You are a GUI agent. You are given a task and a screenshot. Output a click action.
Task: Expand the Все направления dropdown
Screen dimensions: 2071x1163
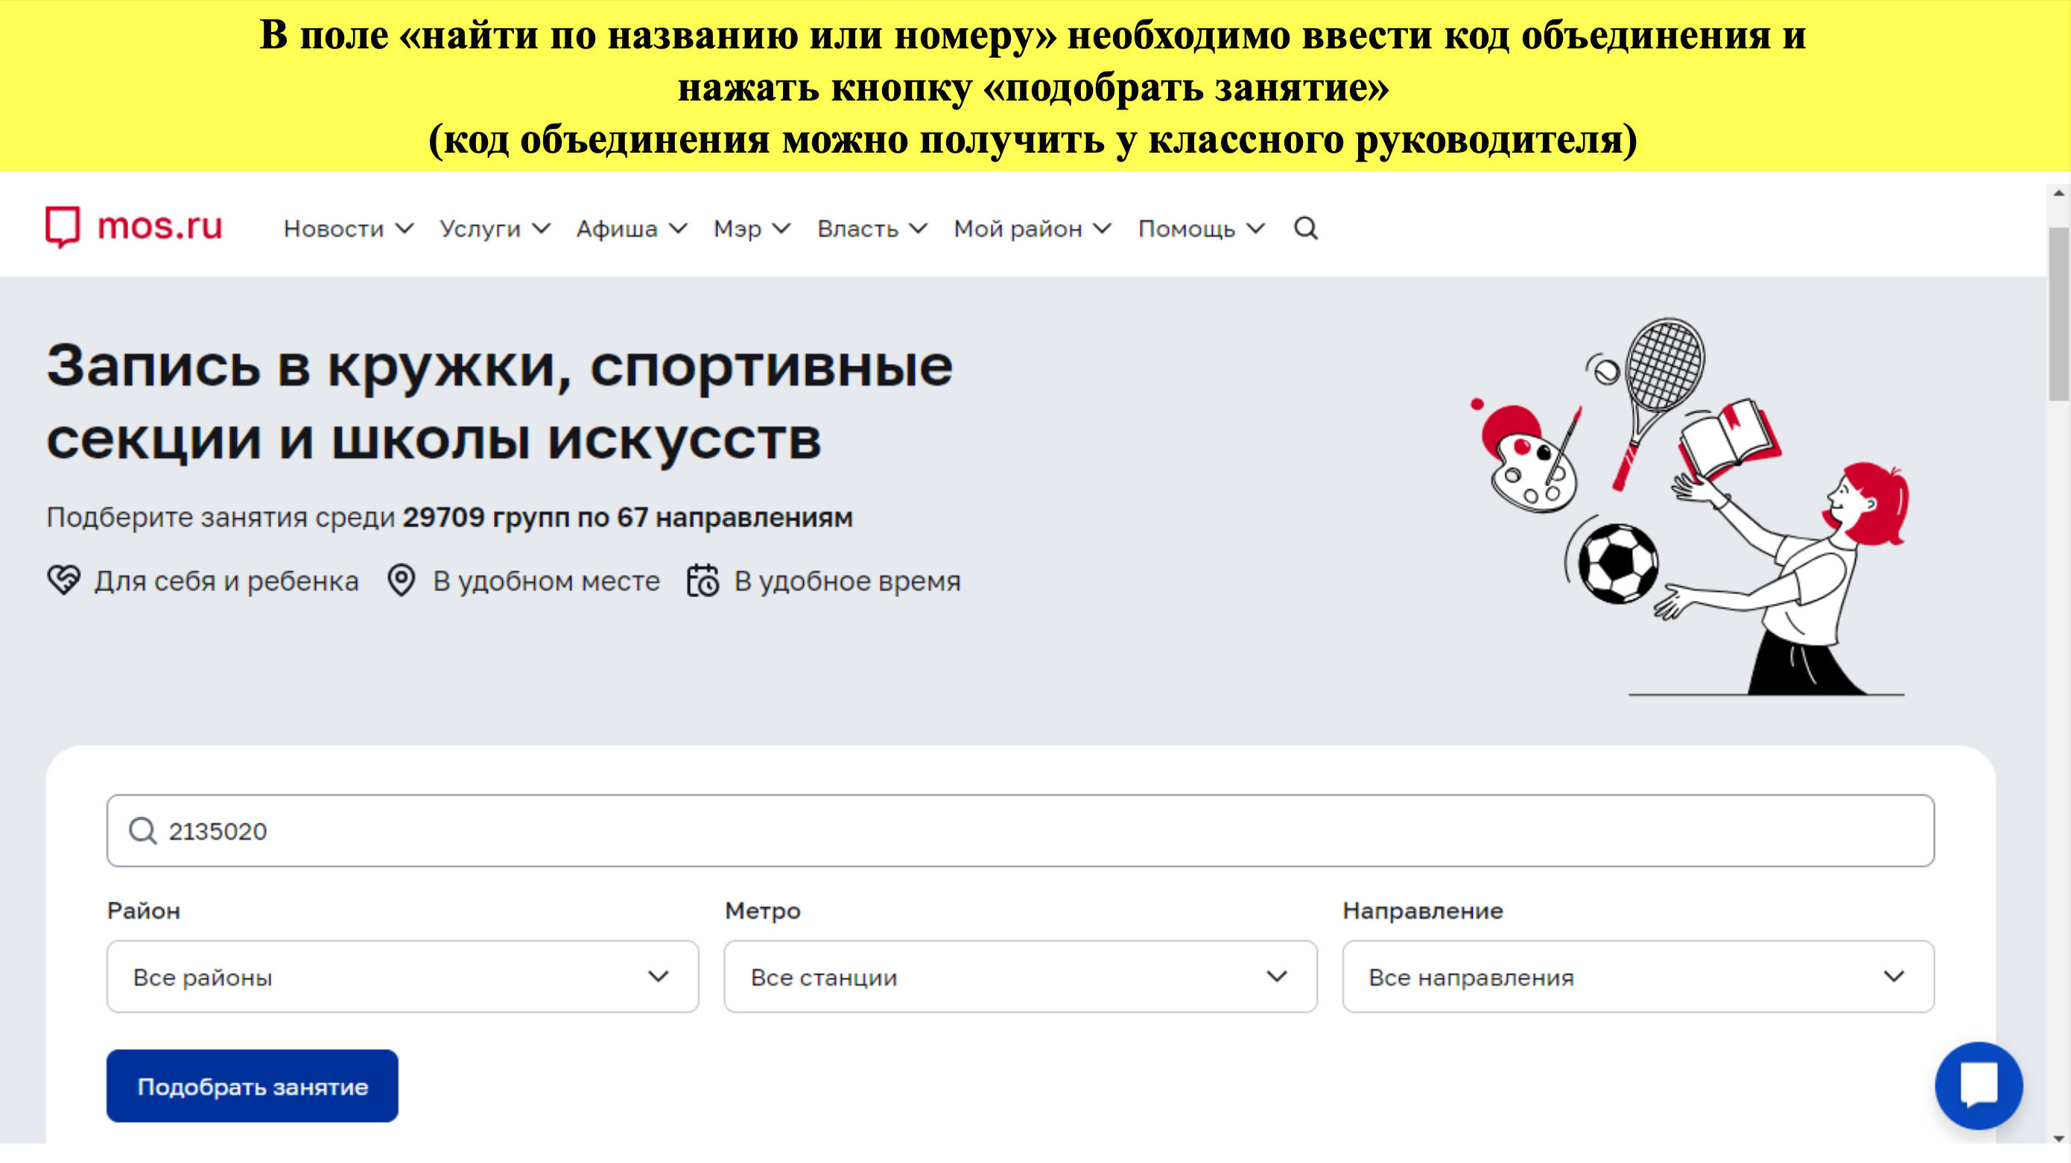pyautogui.click(x=1638, y=977)
